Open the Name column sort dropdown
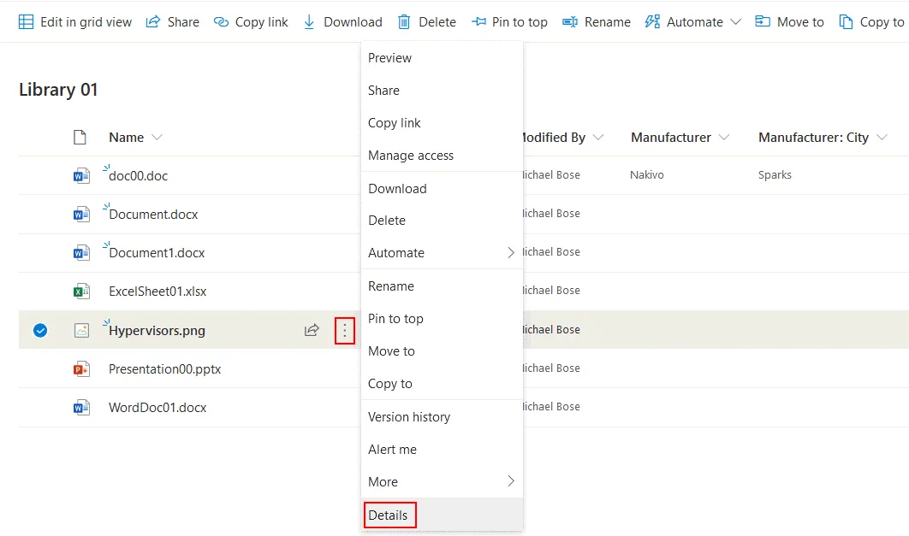 pyautogui.click(x=157, y=138)
